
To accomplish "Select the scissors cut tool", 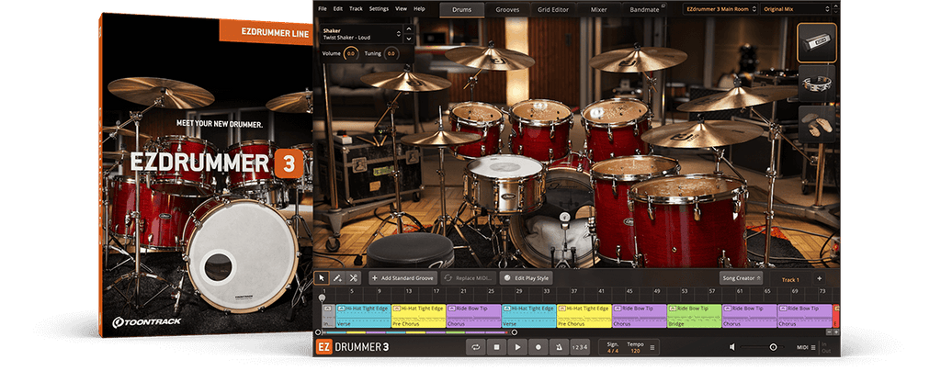I will pos(353,277).
